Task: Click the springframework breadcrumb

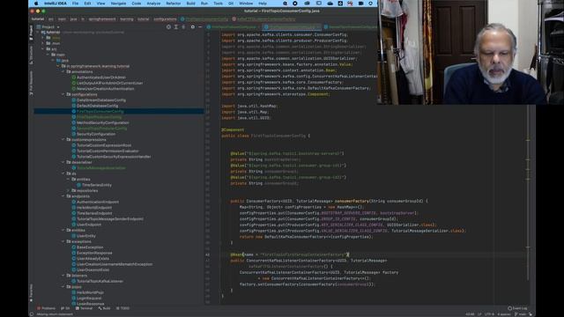Action: pyautogui.click(x=102, y=19)
